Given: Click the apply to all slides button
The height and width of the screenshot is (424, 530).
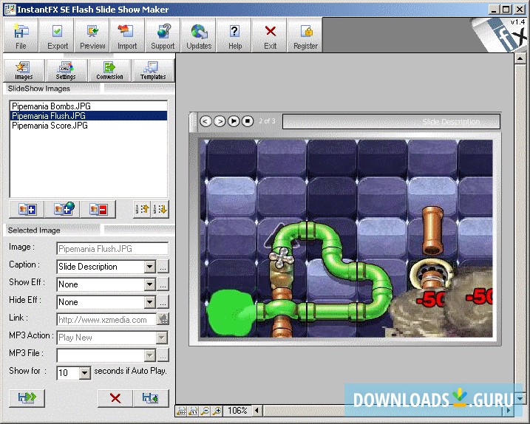Looking at the screenshot, I should click(x=27, y=397).
